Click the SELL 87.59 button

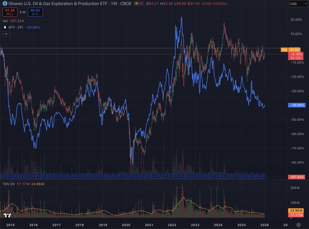[x=10, y=12]
